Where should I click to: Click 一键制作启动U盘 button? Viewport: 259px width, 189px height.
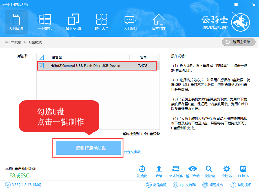coord(89,148)
